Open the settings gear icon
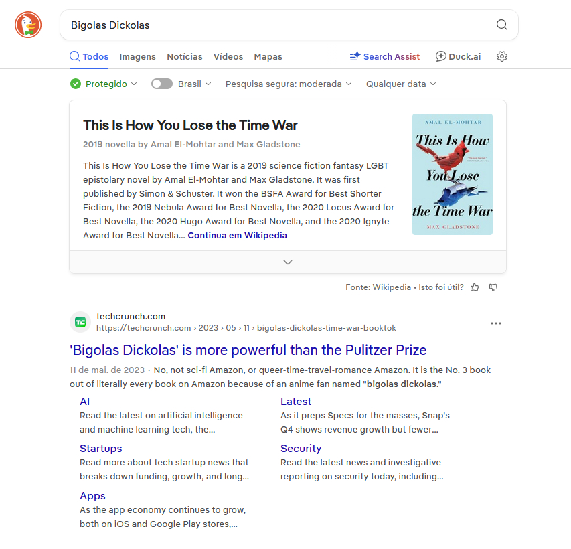 coord(502,57)
